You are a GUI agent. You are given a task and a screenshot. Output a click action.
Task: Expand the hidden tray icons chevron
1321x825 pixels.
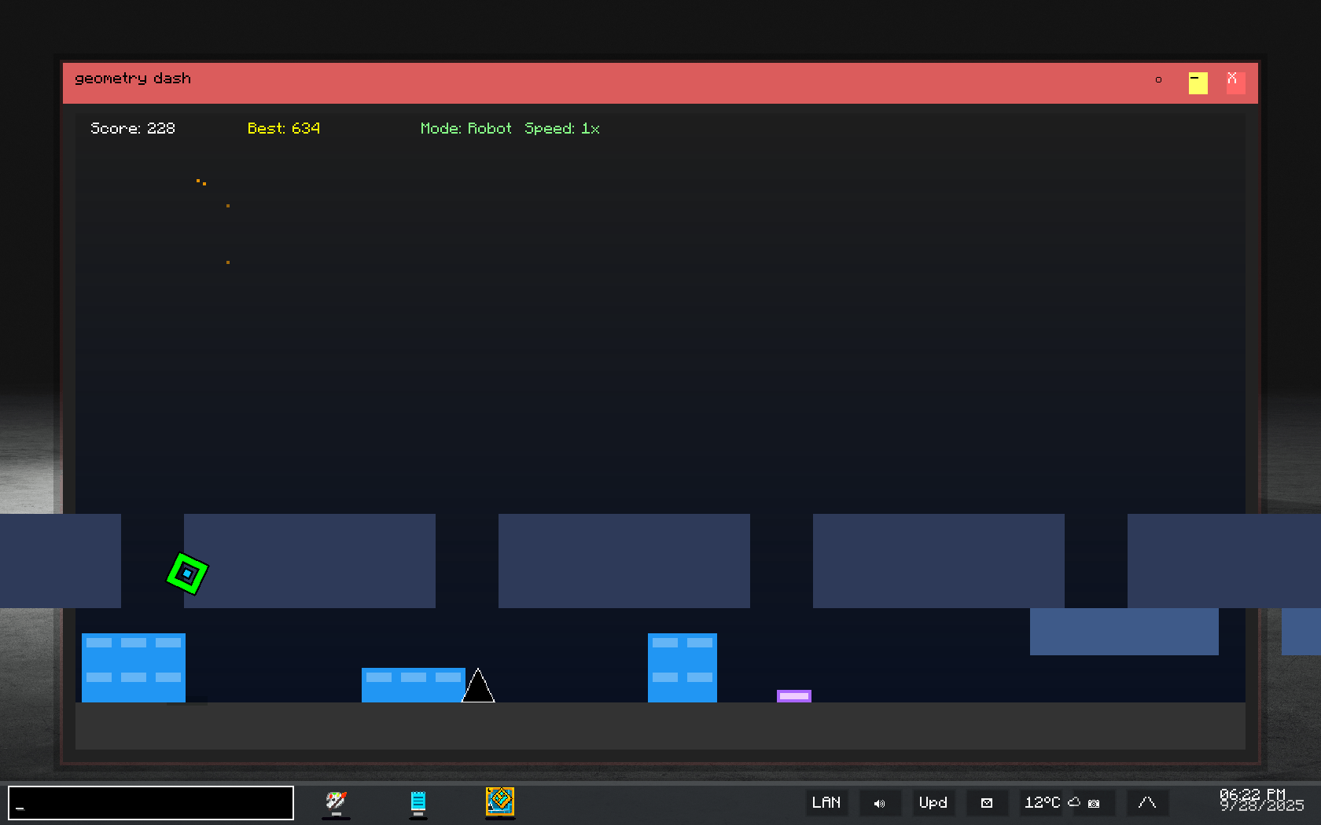(1147, 803)
